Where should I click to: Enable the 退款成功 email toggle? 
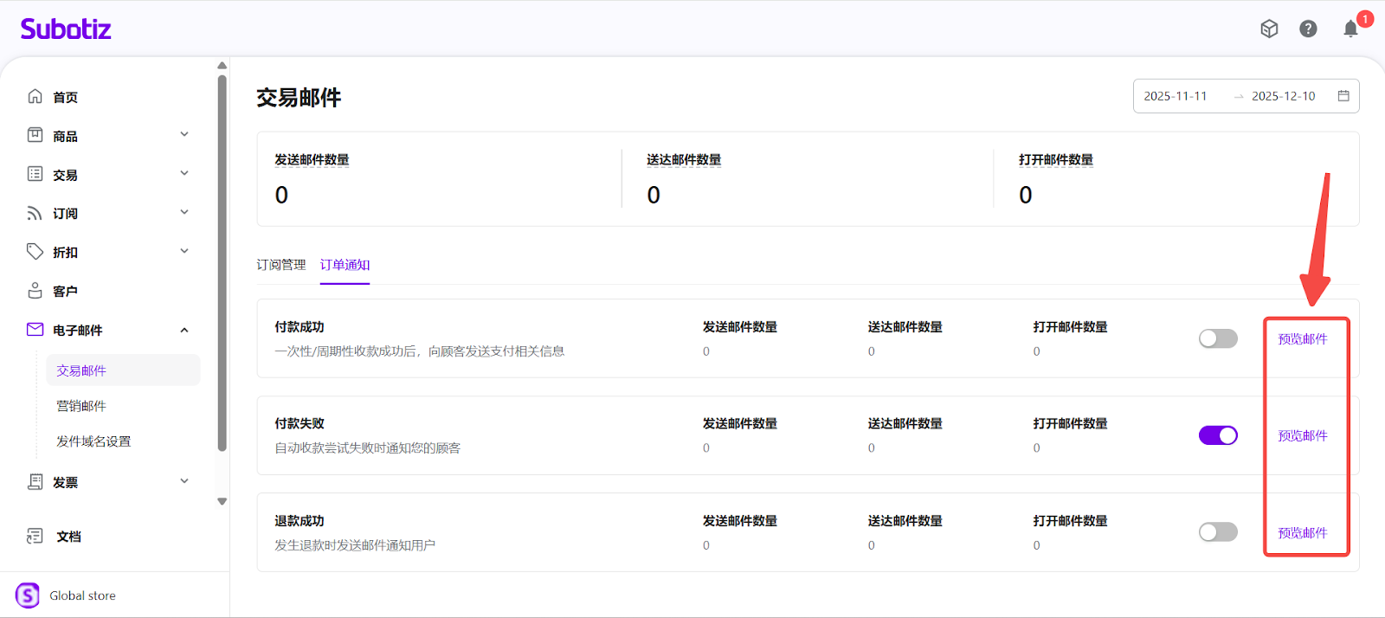[1218, 532]
